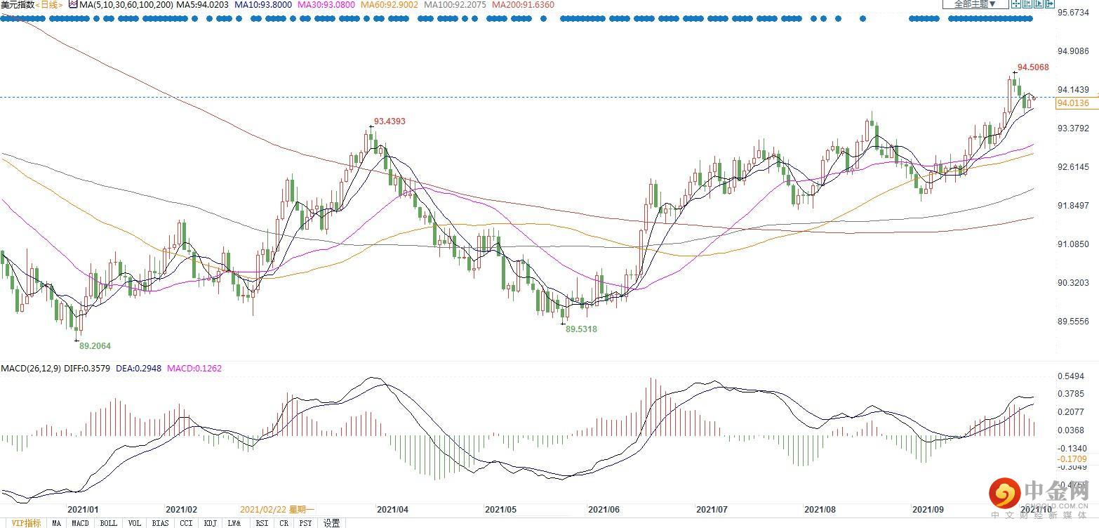This screenshot has height=528, width=1099.
Task: Click the 90.3203 price axis label
Action: click(1074, 283)
